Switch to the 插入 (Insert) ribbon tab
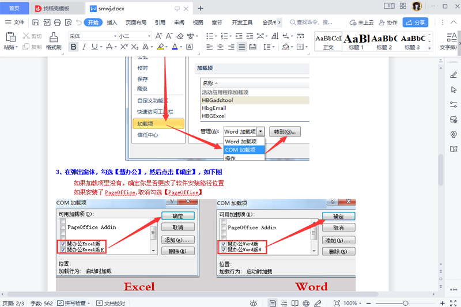 112,22
